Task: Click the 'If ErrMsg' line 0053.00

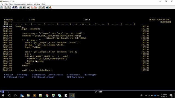Action: tap(32, 40)
